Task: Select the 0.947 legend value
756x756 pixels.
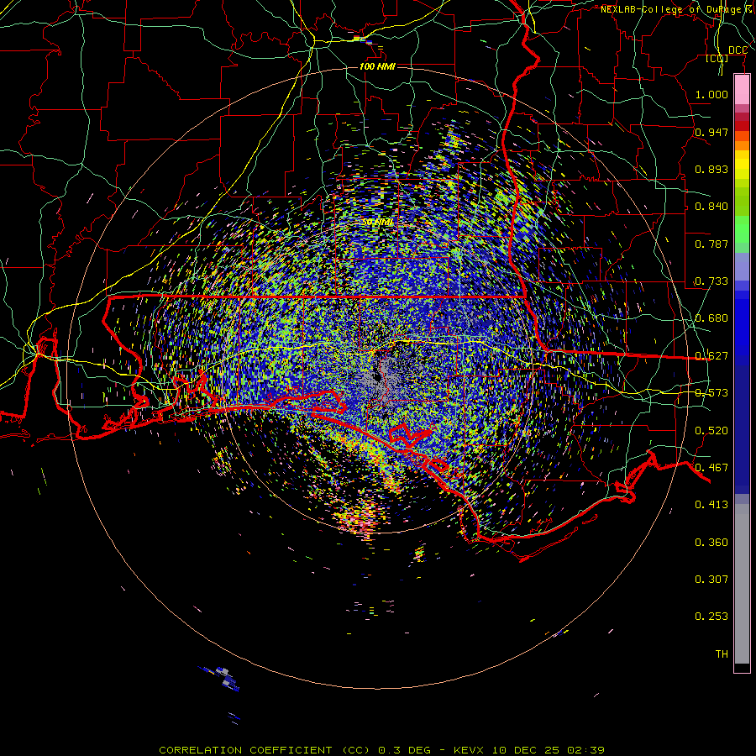Action: pyautogui.click(x=711, y=132)
